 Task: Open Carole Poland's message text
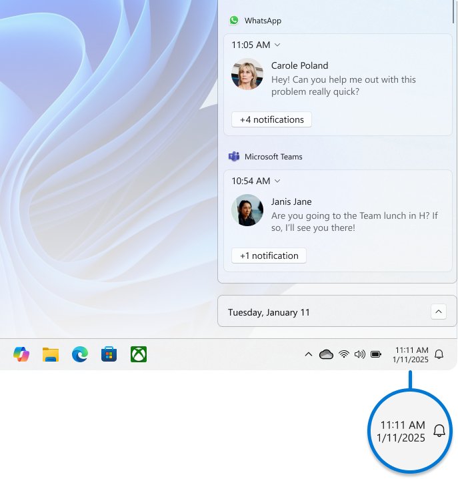(343, 85)
